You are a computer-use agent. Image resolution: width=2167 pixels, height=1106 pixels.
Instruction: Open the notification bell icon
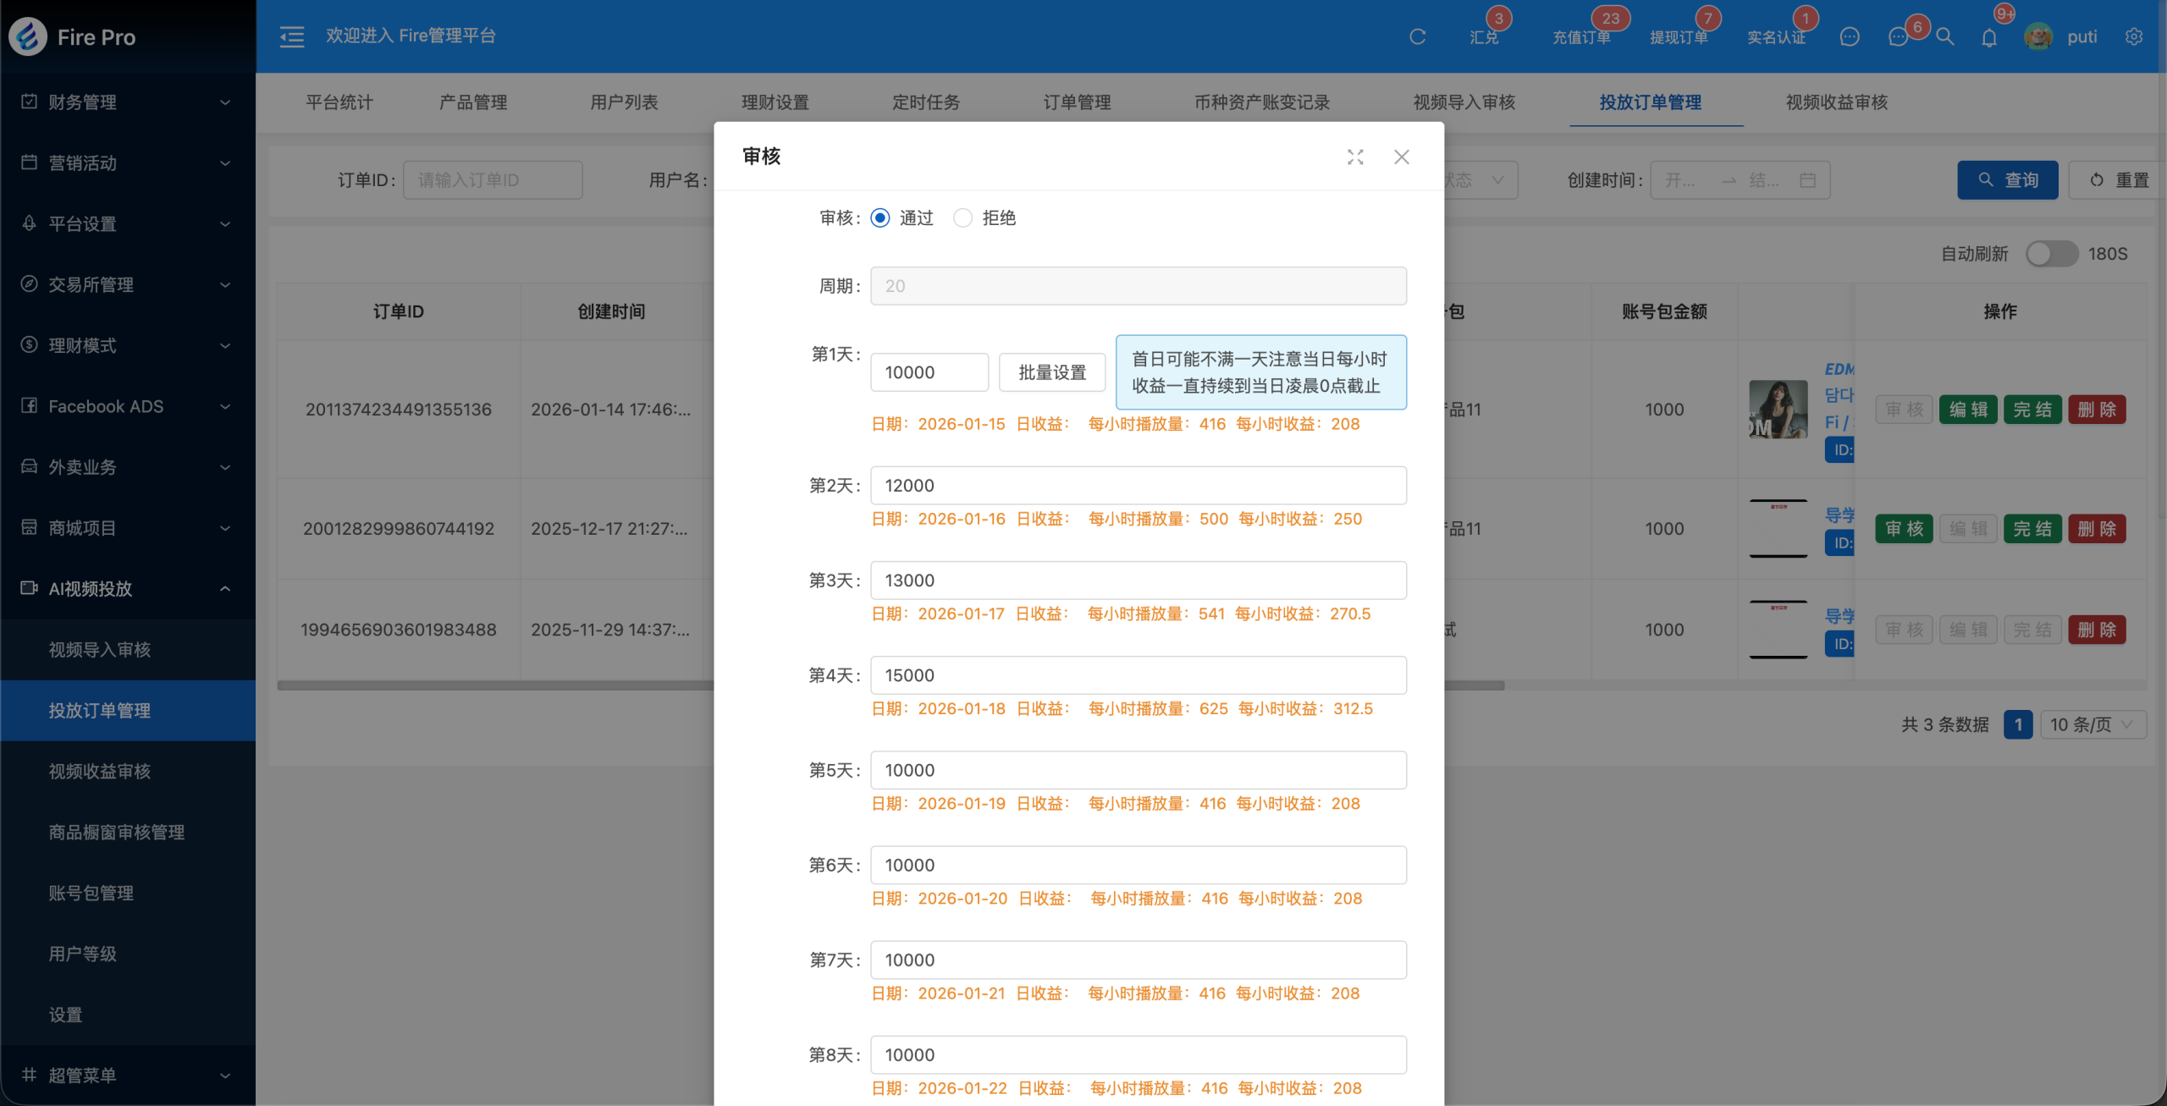(1989, 37)
